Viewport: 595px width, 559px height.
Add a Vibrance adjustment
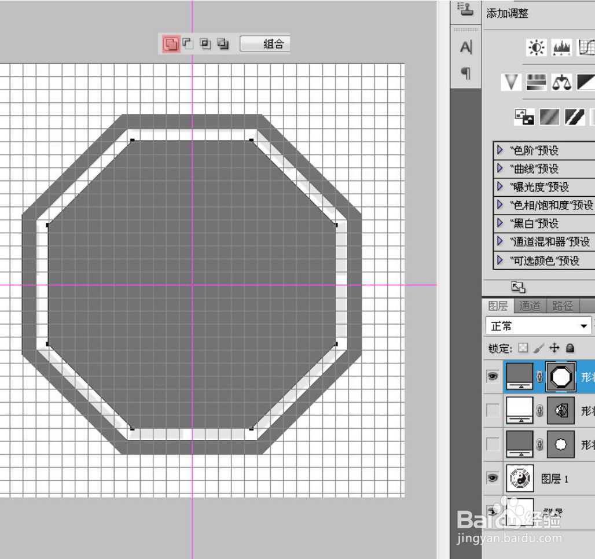coord(510,82)
